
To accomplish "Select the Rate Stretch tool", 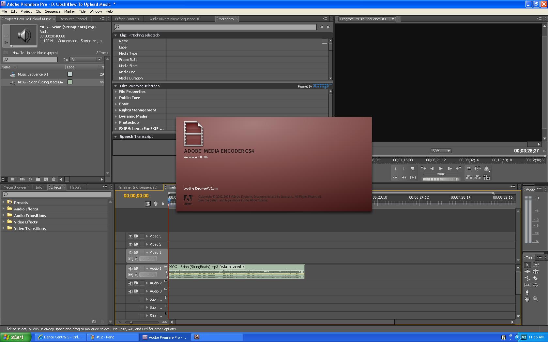I will point(527,278).
